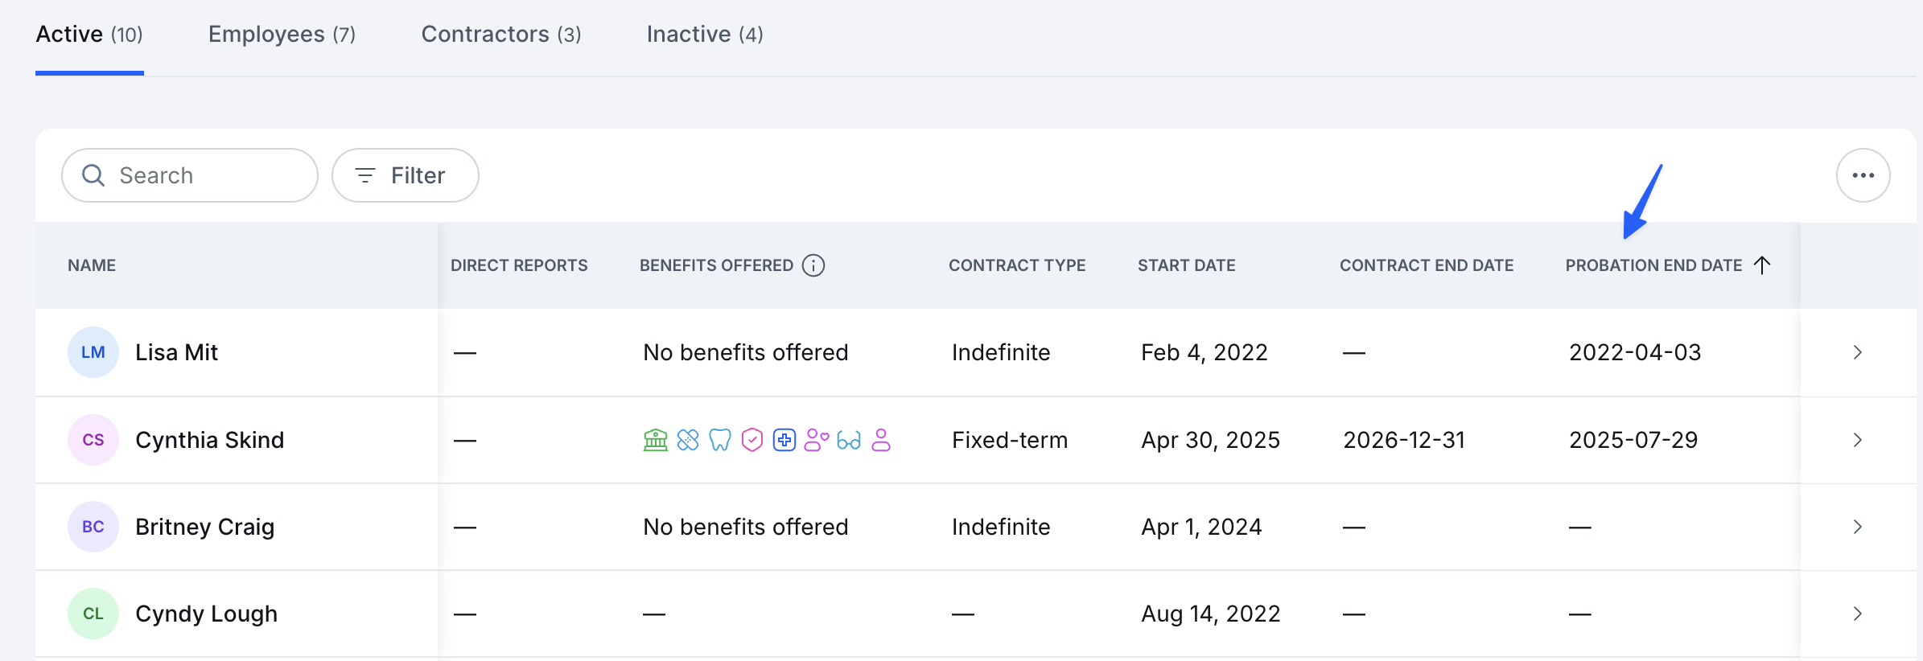Open Cyndy Lough's details chevron

[x=1858, y=614]
